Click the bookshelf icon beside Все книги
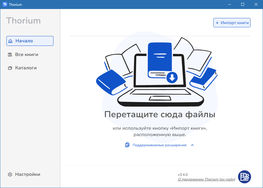This screenshot has height=188, width=263. click(x=10, y=55)
